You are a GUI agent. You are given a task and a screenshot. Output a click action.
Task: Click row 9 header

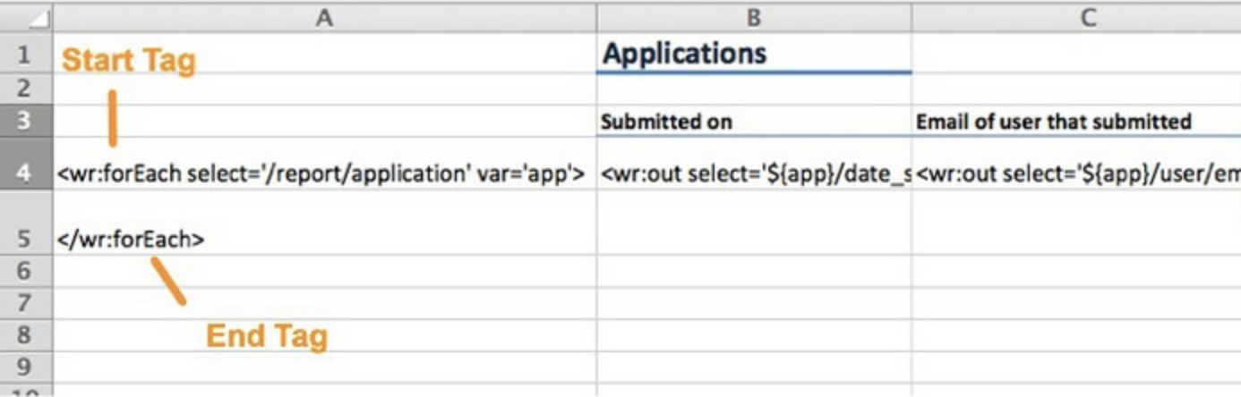25,366
